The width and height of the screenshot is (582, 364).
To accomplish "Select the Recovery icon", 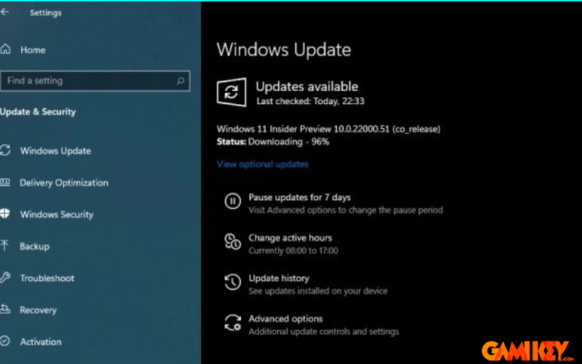I will pos(5,309).
